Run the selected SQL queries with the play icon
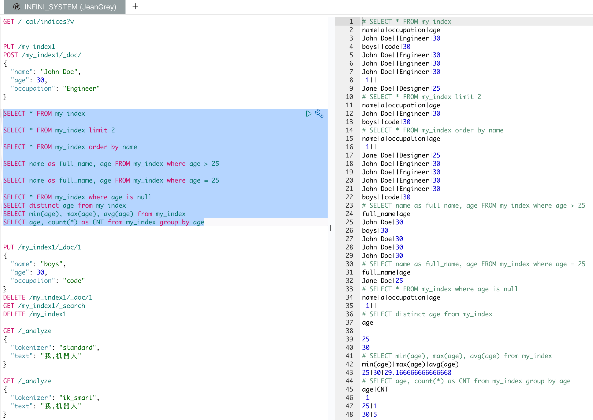Screen dimensions: 593x420 [x=309, y=114]
